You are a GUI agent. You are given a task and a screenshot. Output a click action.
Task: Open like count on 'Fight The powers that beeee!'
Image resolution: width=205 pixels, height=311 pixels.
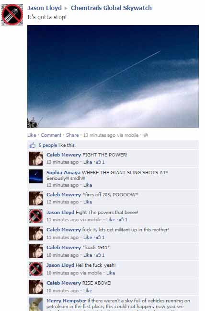point(124,219)
